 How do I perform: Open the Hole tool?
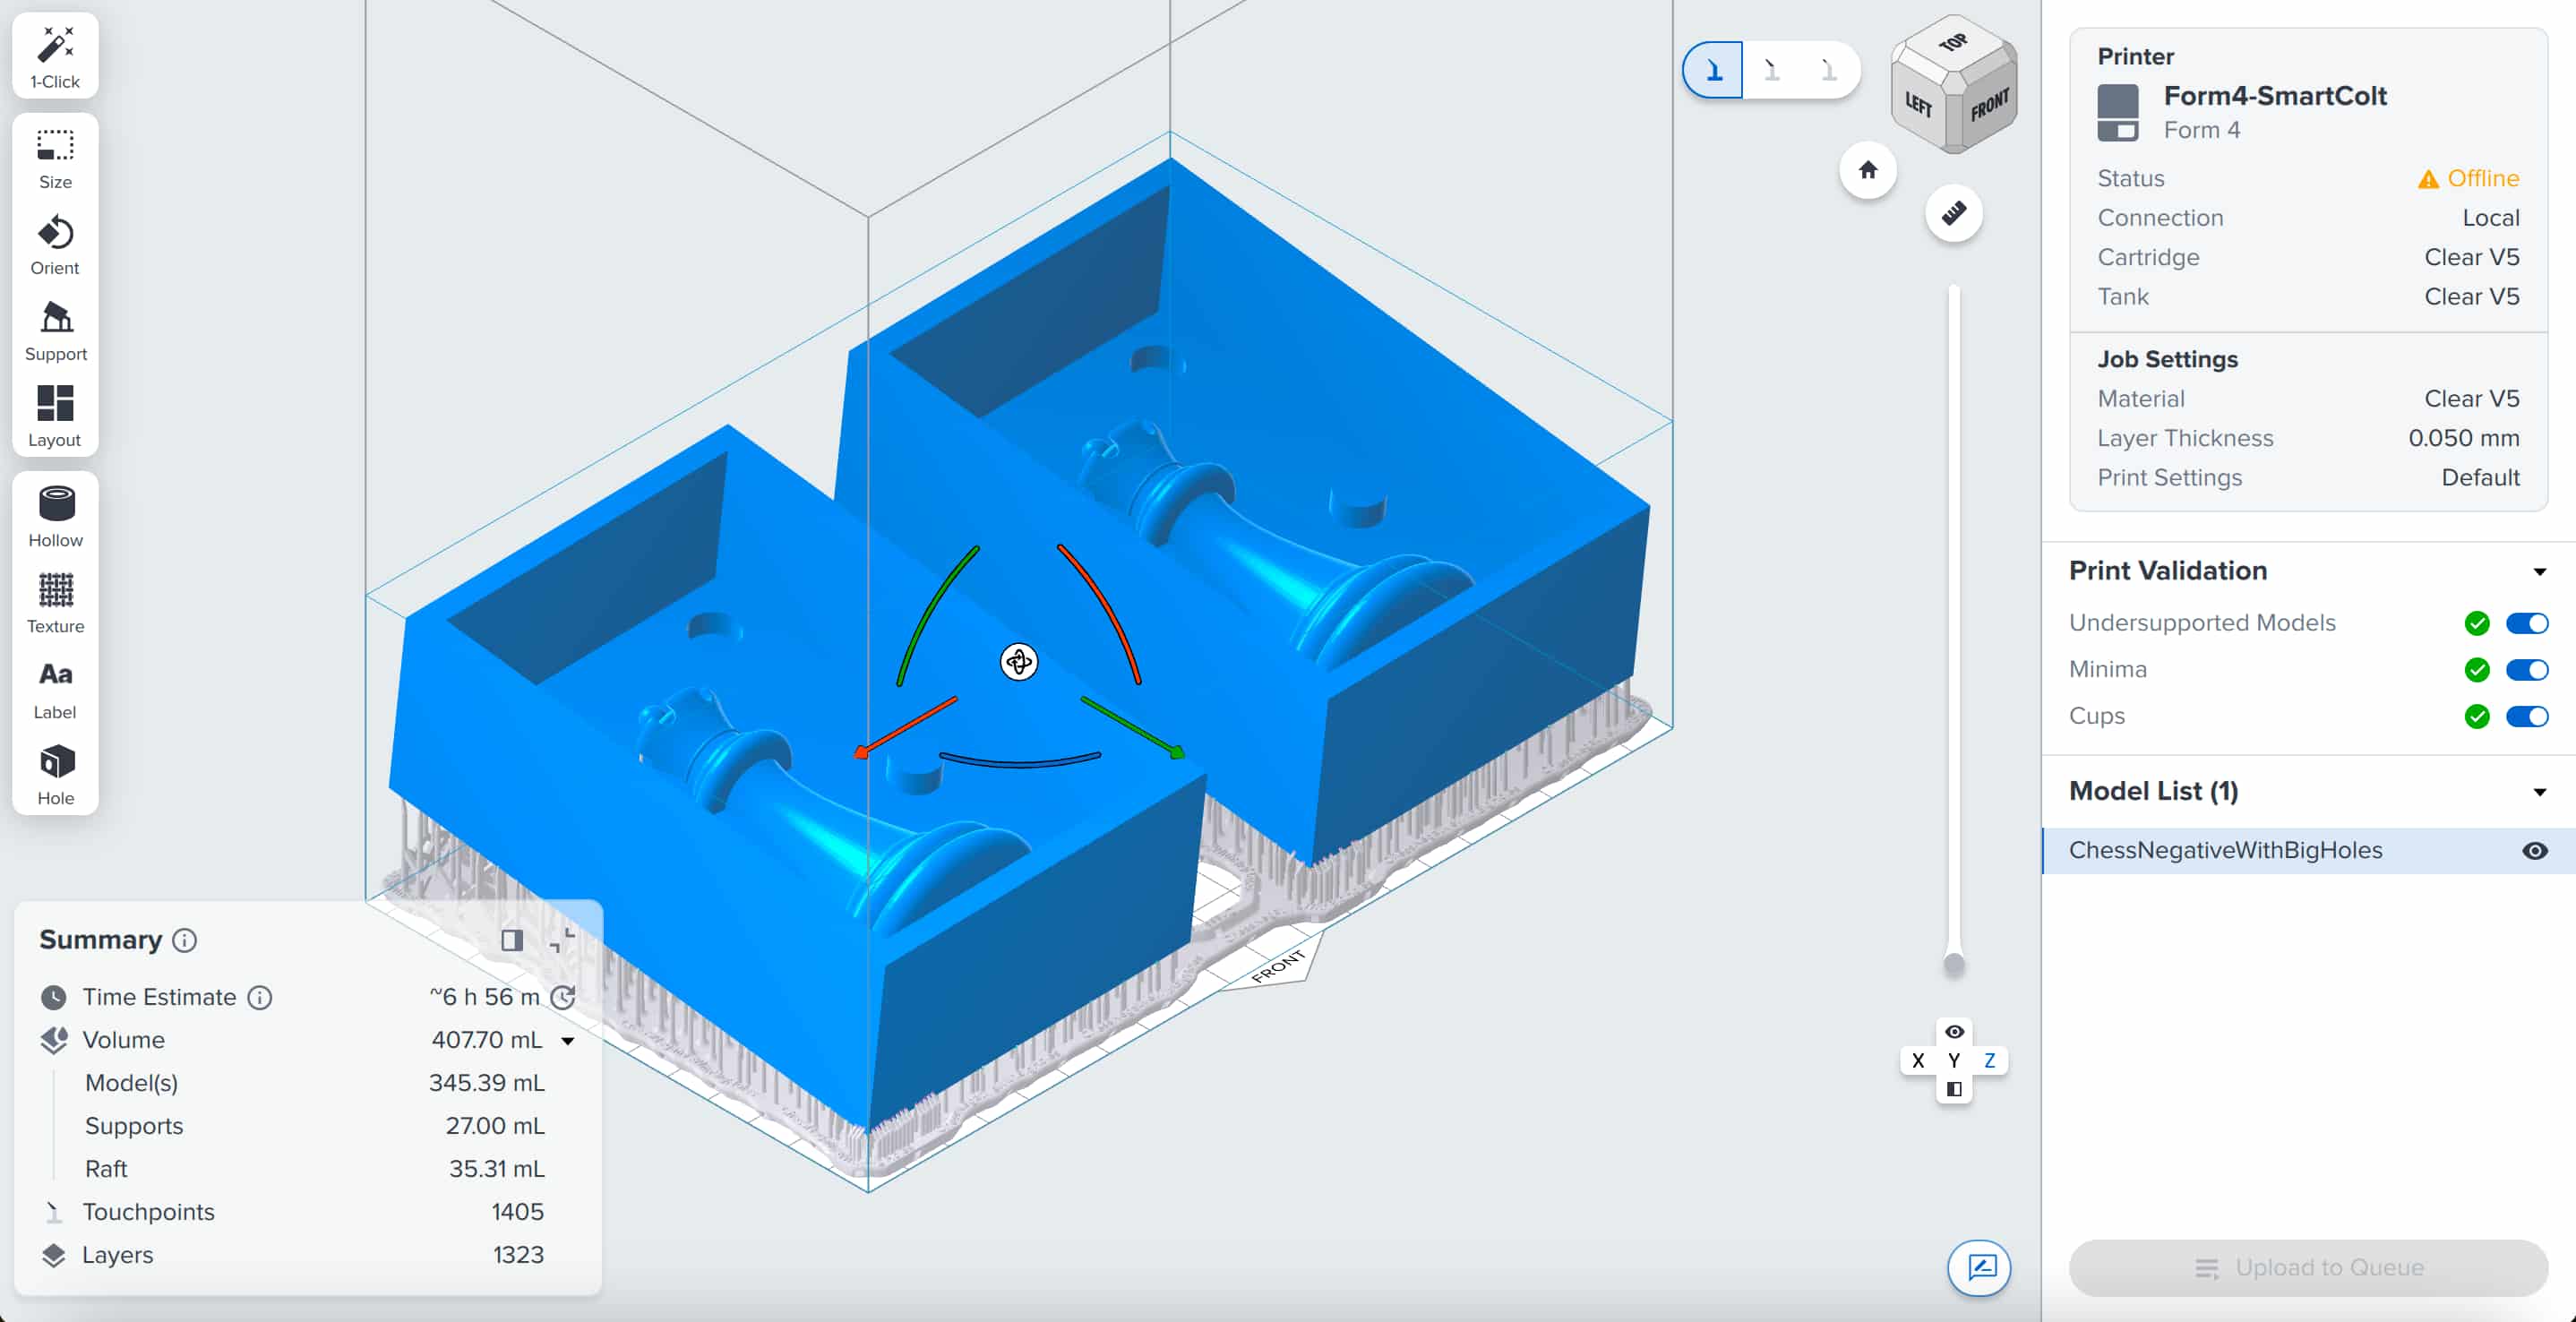point(55,775)
